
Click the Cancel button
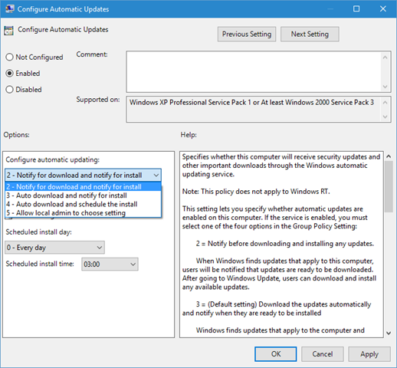click(323, 354)
